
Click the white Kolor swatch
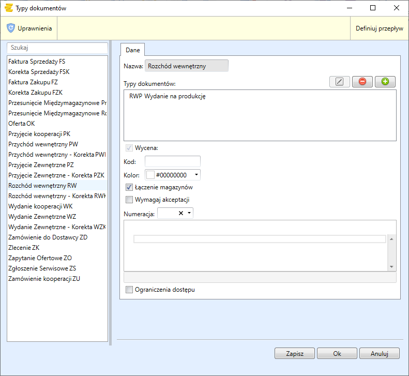click(x=150, y=175)
